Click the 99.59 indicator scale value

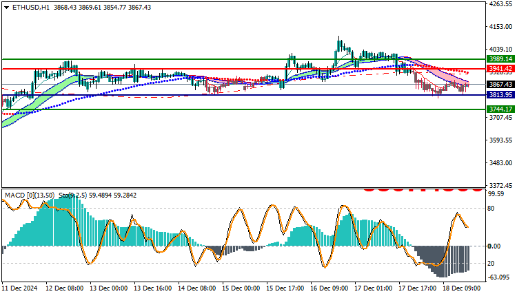[496, 194]
